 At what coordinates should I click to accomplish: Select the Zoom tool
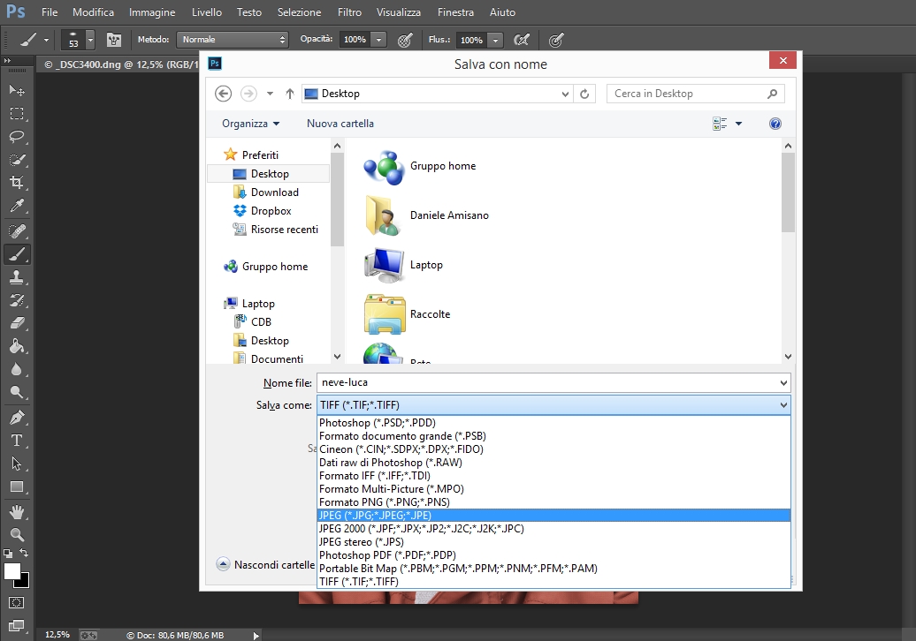click(x=16, y=534)
